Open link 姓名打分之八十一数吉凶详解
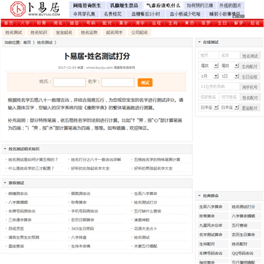The image size is (264, 264). (96, 160)
